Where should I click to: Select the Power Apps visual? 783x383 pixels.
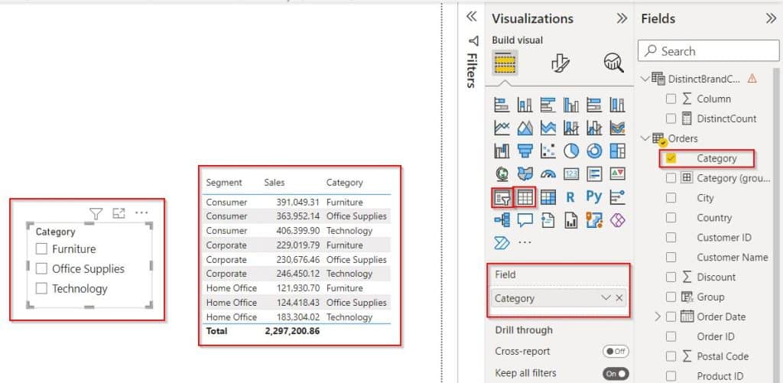(617, 220)
